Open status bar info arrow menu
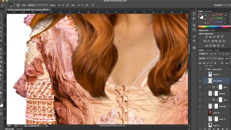The width and height of the screenshot is (231, 130). click(x=47, y=126)
